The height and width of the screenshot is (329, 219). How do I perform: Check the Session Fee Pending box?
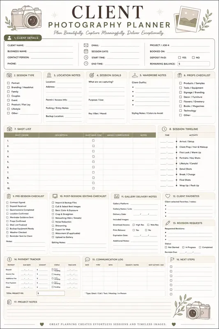tap(53, 274)
